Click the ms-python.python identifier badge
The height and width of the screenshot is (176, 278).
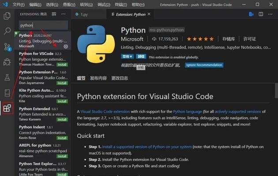(166, 30)
